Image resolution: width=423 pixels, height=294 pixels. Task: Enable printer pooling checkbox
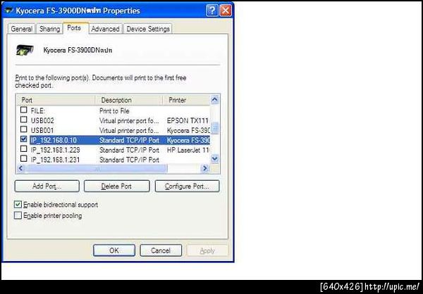(x=18, y=215)
